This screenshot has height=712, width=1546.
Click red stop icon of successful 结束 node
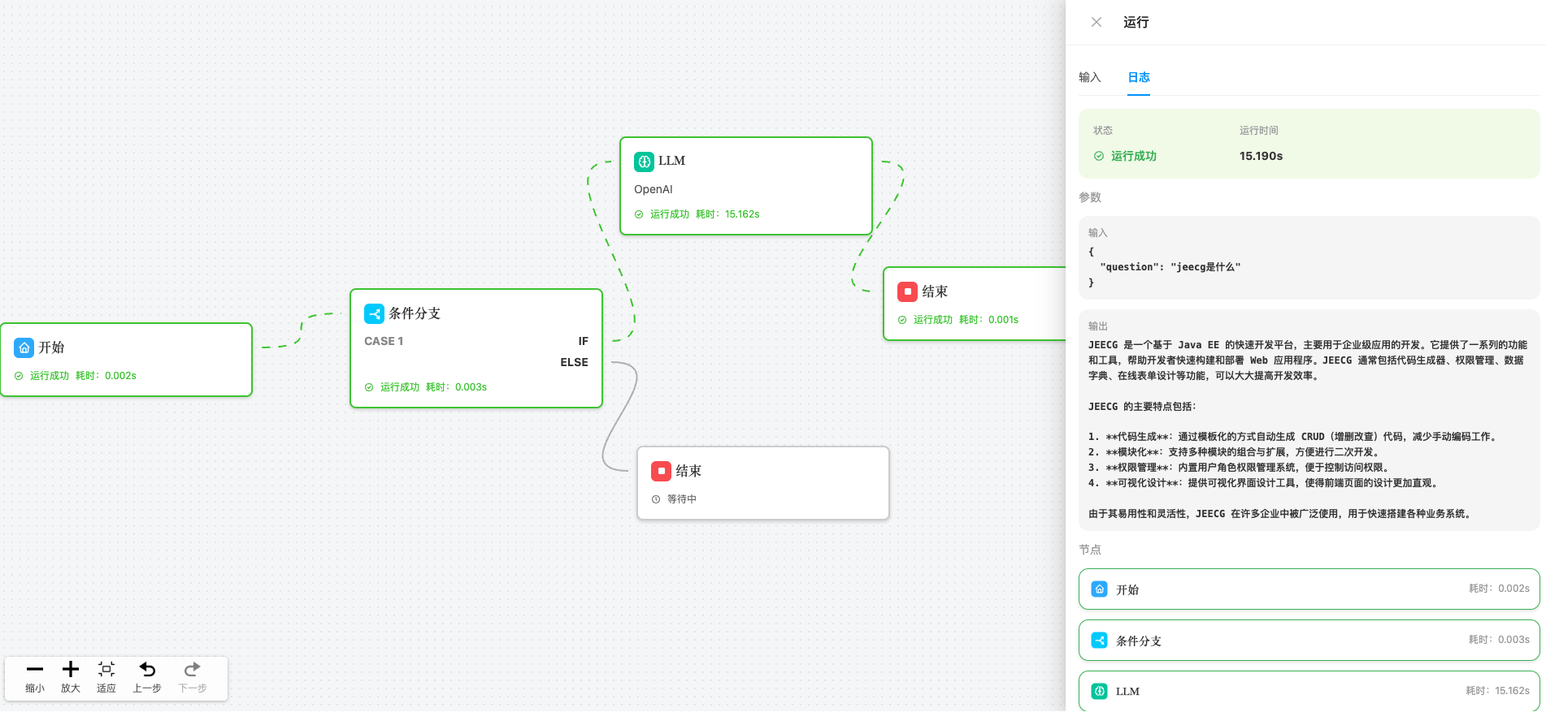coord(907,291)
